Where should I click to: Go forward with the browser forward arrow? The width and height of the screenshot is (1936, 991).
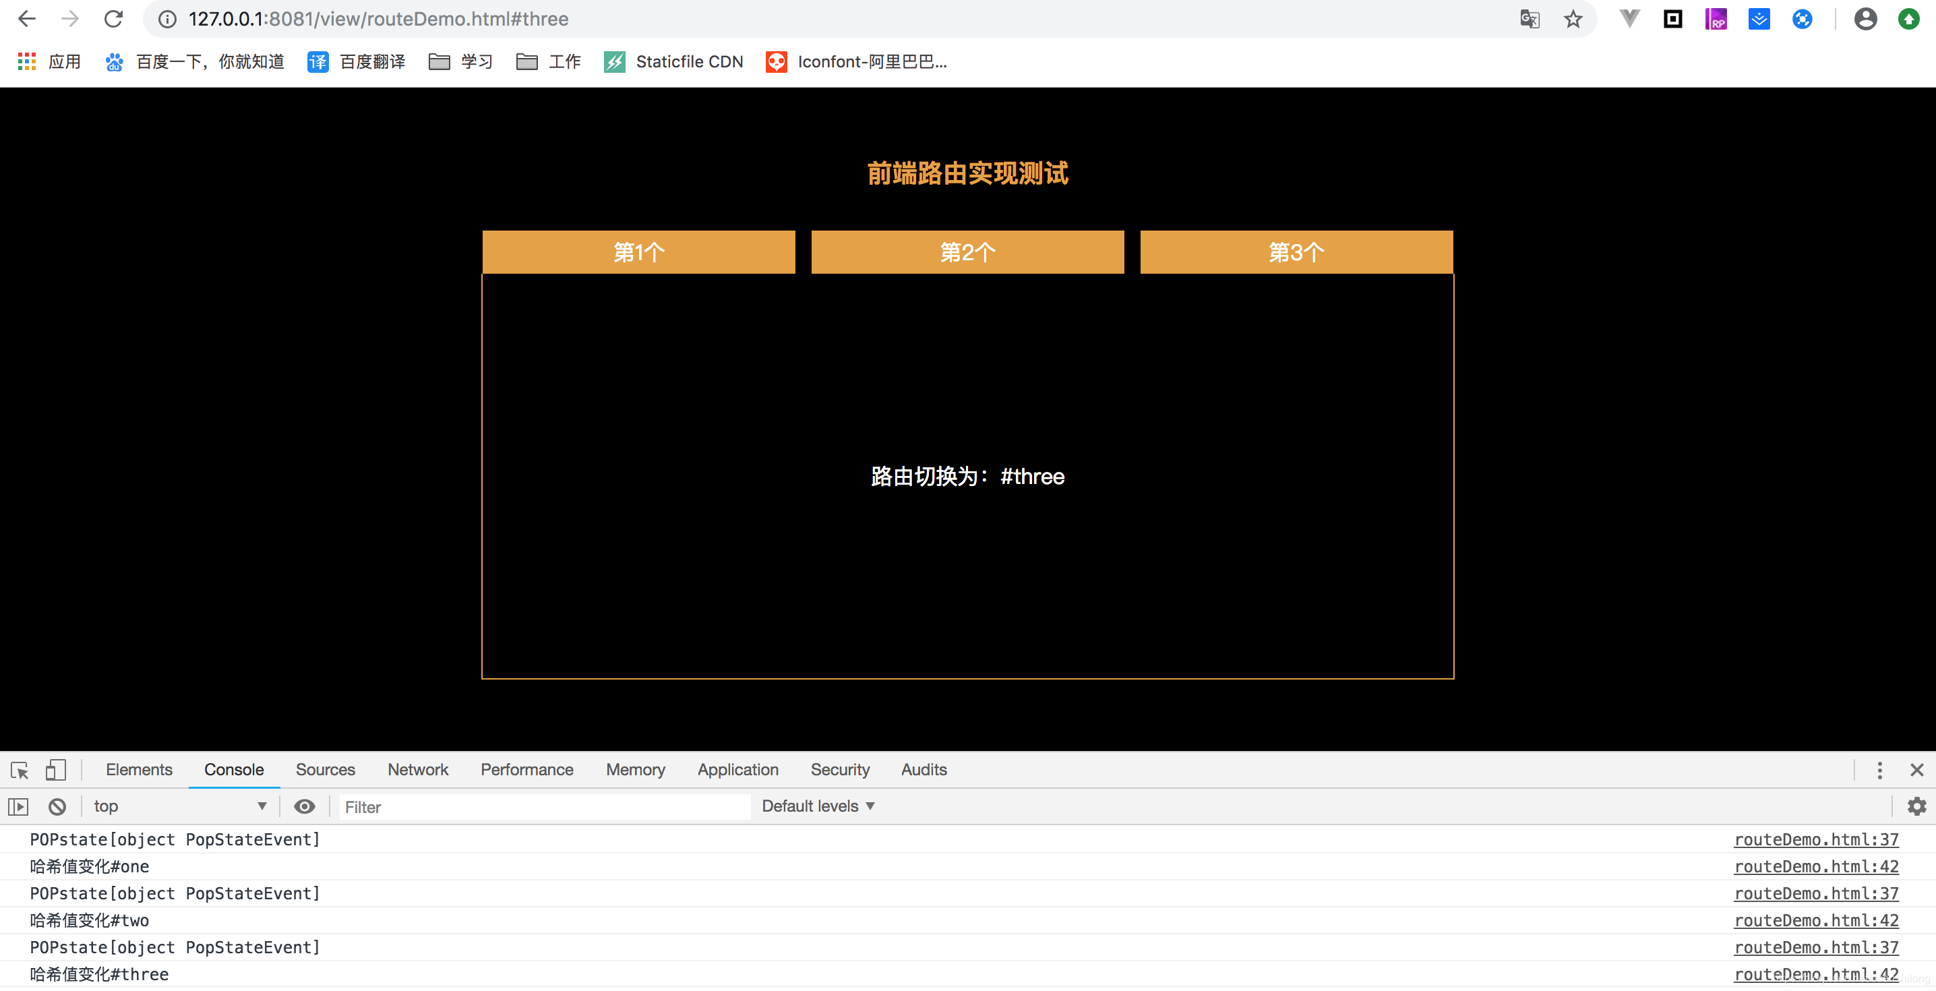click(x=70, y=19)
